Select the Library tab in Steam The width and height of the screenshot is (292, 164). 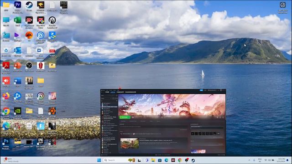pyautogui.click(x=113, y=92)
